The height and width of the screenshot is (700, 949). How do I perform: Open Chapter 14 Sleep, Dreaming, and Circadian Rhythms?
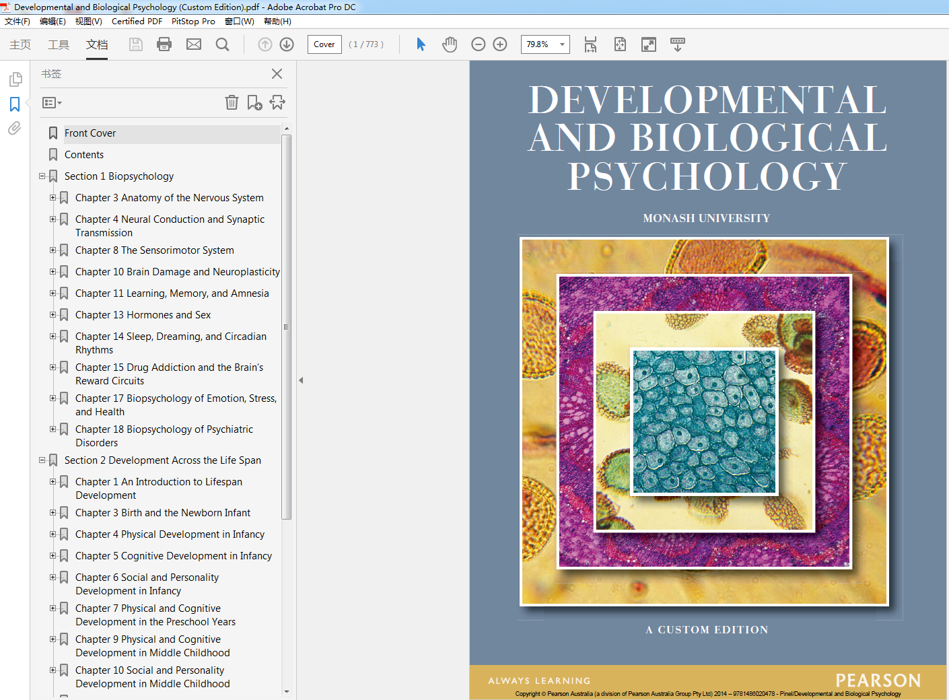(x=171, y=343)
